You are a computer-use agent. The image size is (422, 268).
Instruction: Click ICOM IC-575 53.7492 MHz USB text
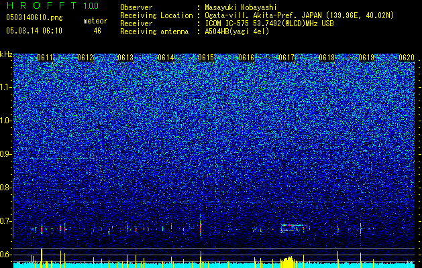point(269,23)
